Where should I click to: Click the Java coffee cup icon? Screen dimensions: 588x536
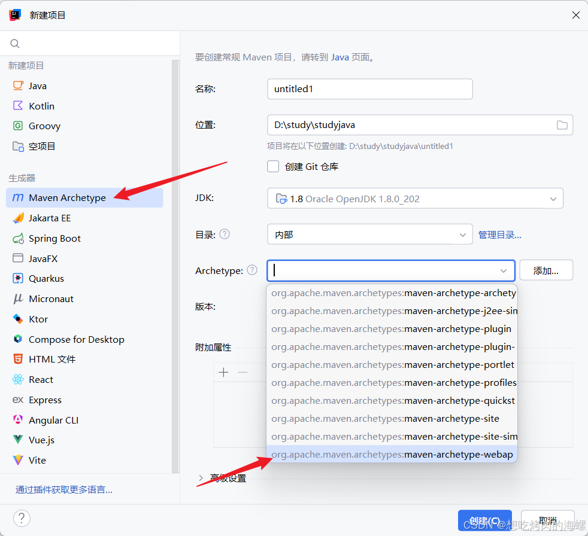(x=18, y=86)
